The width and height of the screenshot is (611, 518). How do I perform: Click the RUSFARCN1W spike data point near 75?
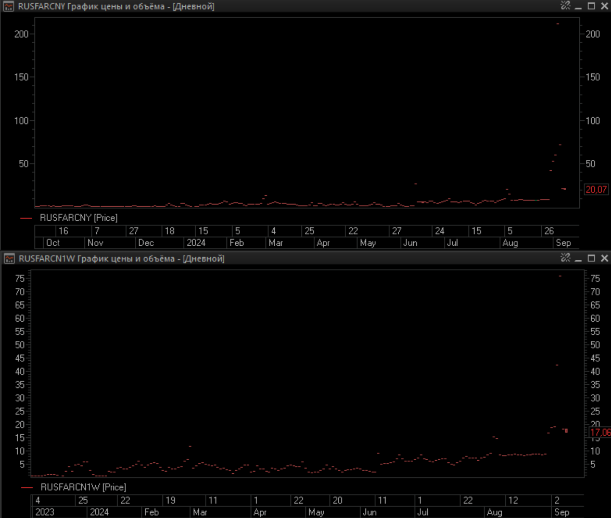[x=560, y=276]
